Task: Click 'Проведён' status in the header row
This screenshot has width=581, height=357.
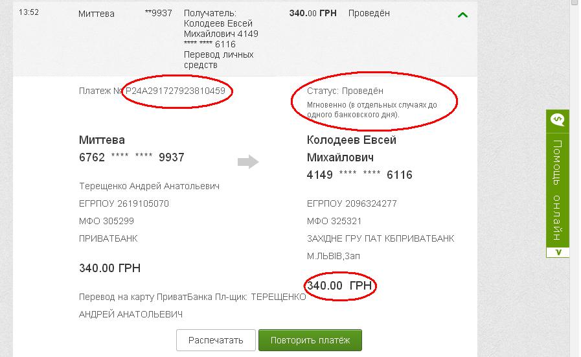Action: 369,13
